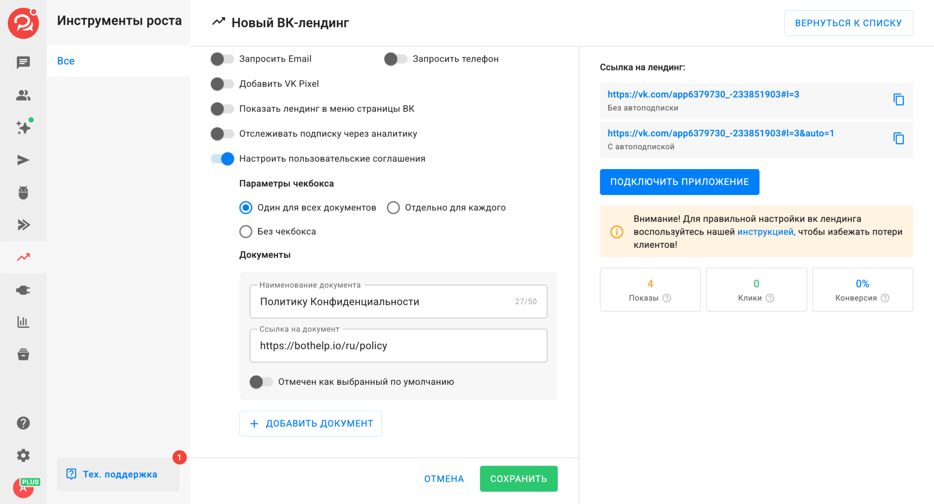Image resolution: width=934 pixels, height=504 pixels.
Task: Open the subscribers people icon
Action: (23, 95)
